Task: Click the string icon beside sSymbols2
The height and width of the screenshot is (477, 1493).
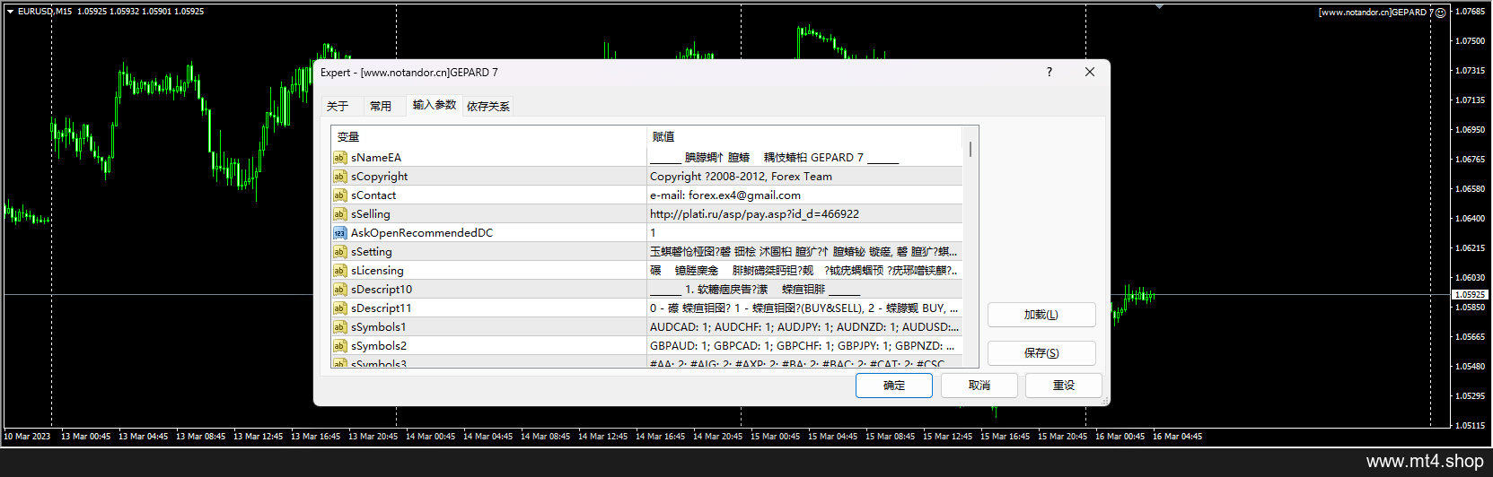Action: [x=339, y=346]
